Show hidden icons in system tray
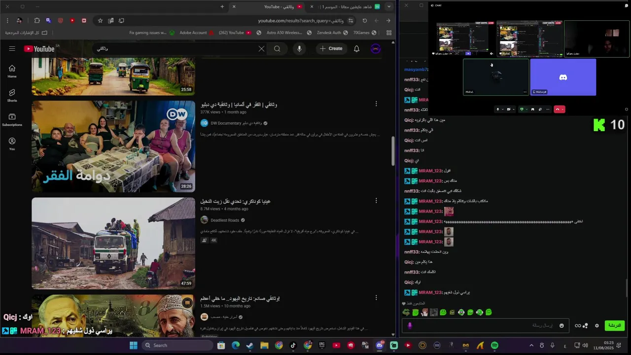This screenshot has width=631, height=355. click(x=531, y=345)
